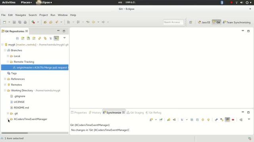
Task: Expand the Local branches folder
Action: click(8, 56)
